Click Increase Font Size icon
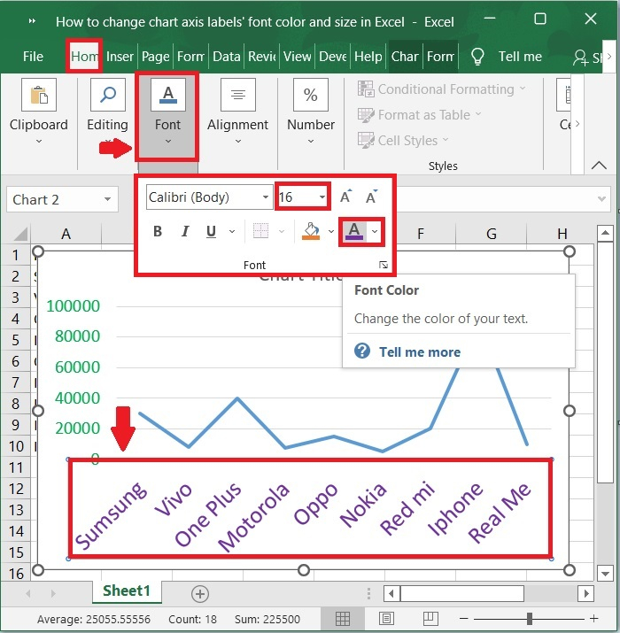620x633 pixels. (x=345, y=197)
